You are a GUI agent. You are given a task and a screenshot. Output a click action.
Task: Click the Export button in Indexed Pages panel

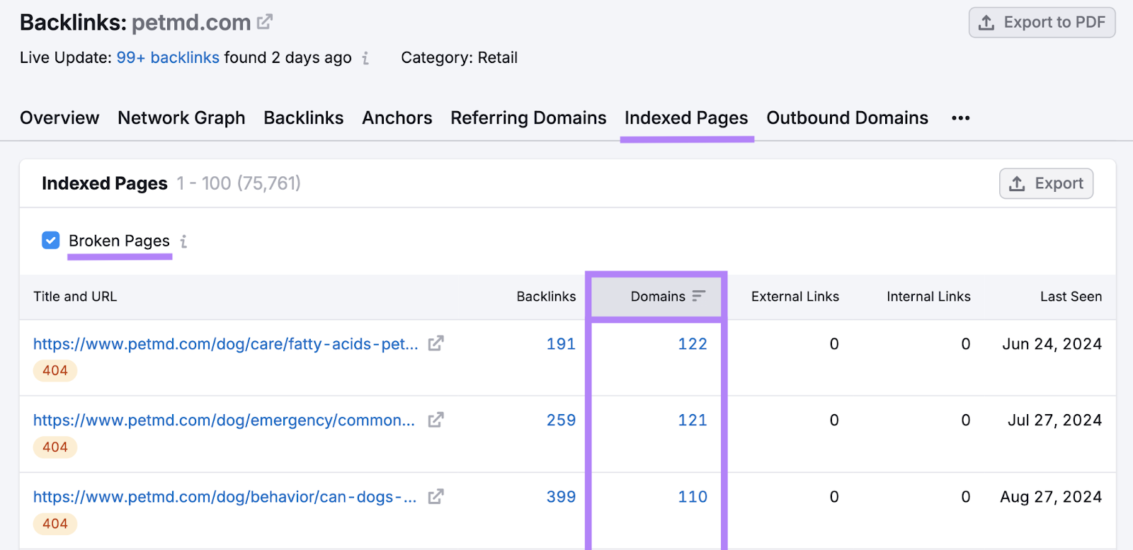click(x=1047, y=183)
